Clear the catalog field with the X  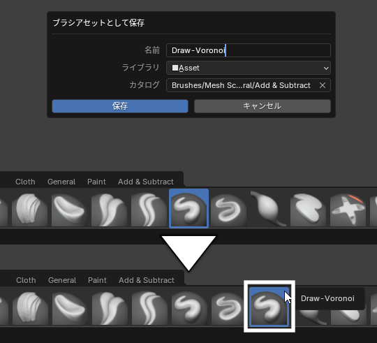pos(323,85)
